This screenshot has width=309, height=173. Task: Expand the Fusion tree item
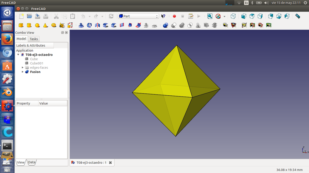click(23, 72)
